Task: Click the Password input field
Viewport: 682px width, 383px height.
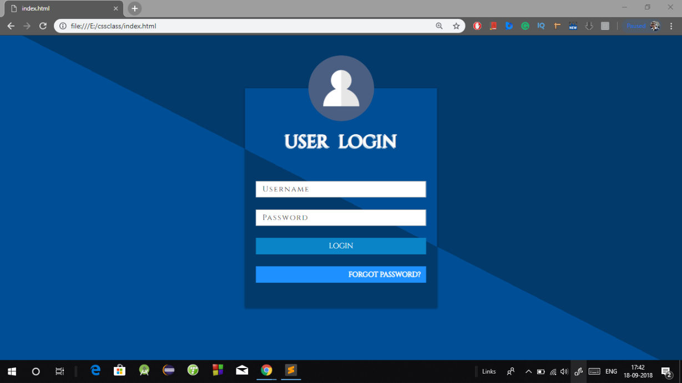Action: coord(340,217)
